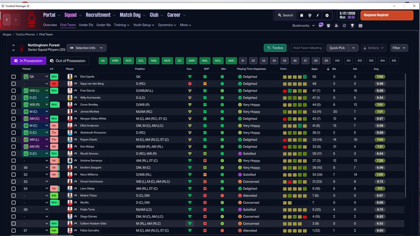Open the globe world icon
Viewport: 420px width, 236px height.
coord(310,15)
